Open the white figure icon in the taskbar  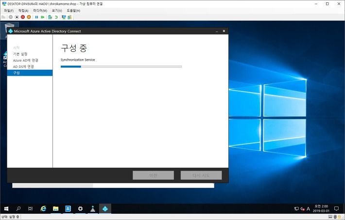tap(93, 208)
